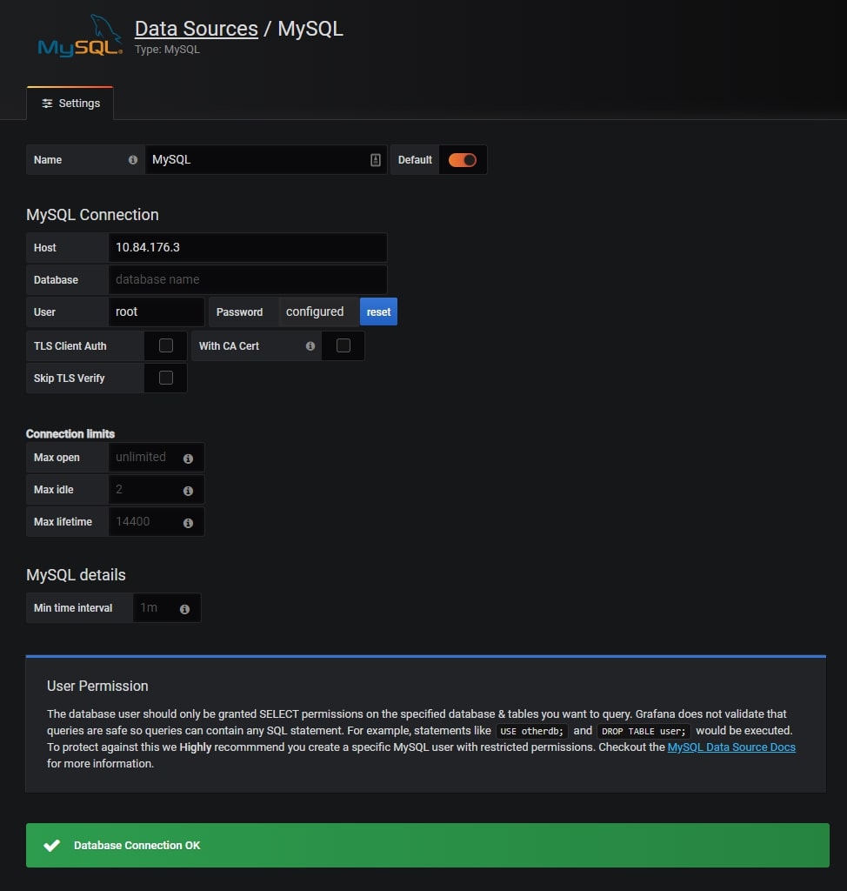Click the "Database Connection OK" message
The width and height of the screenshot is (847, 891).
[x=137, y=845]
